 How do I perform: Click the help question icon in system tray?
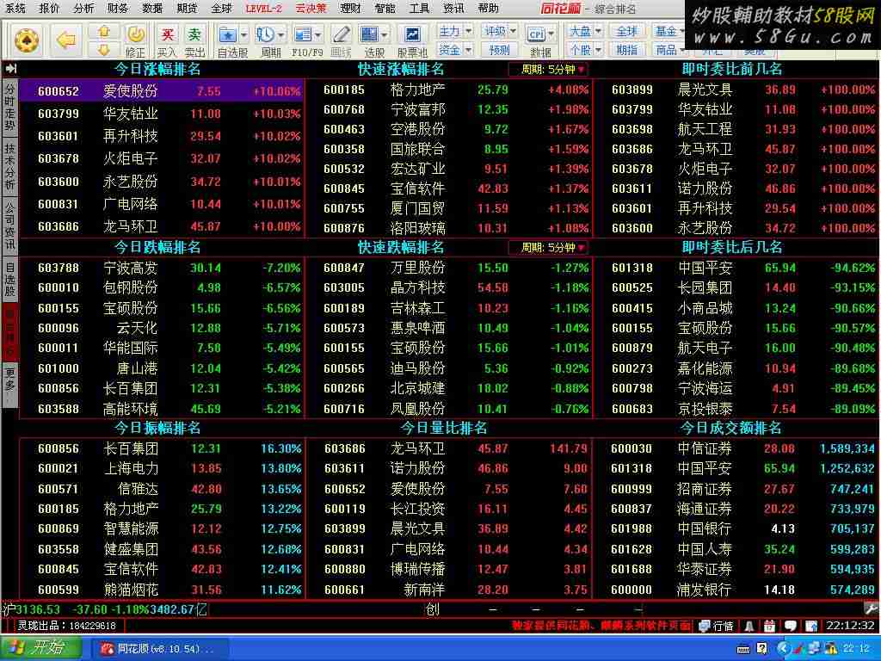[x=762, y=649]
